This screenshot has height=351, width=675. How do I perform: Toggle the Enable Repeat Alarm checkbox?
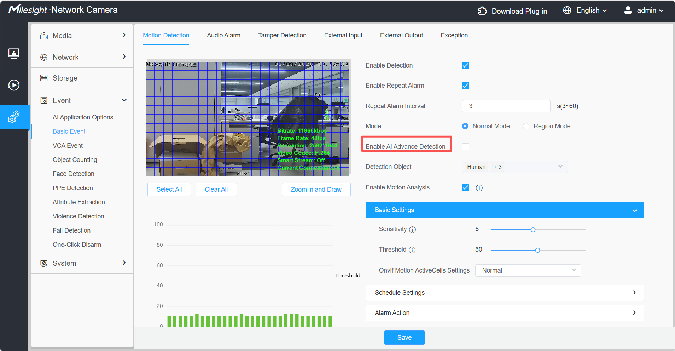pyautogui.click(x=466, y=86)
